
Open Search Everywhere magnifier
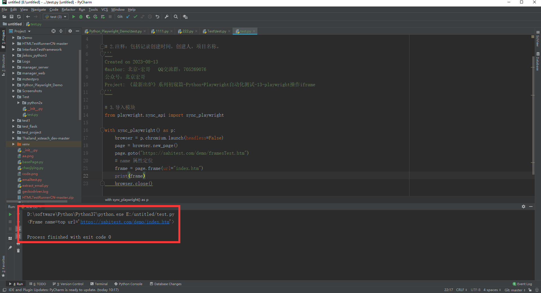tap(176, 17)
